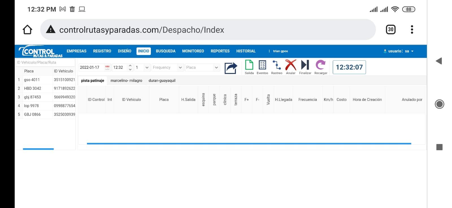452x208 pixels.
Task: Click the H.Salida column header
Action: point(188,99)
